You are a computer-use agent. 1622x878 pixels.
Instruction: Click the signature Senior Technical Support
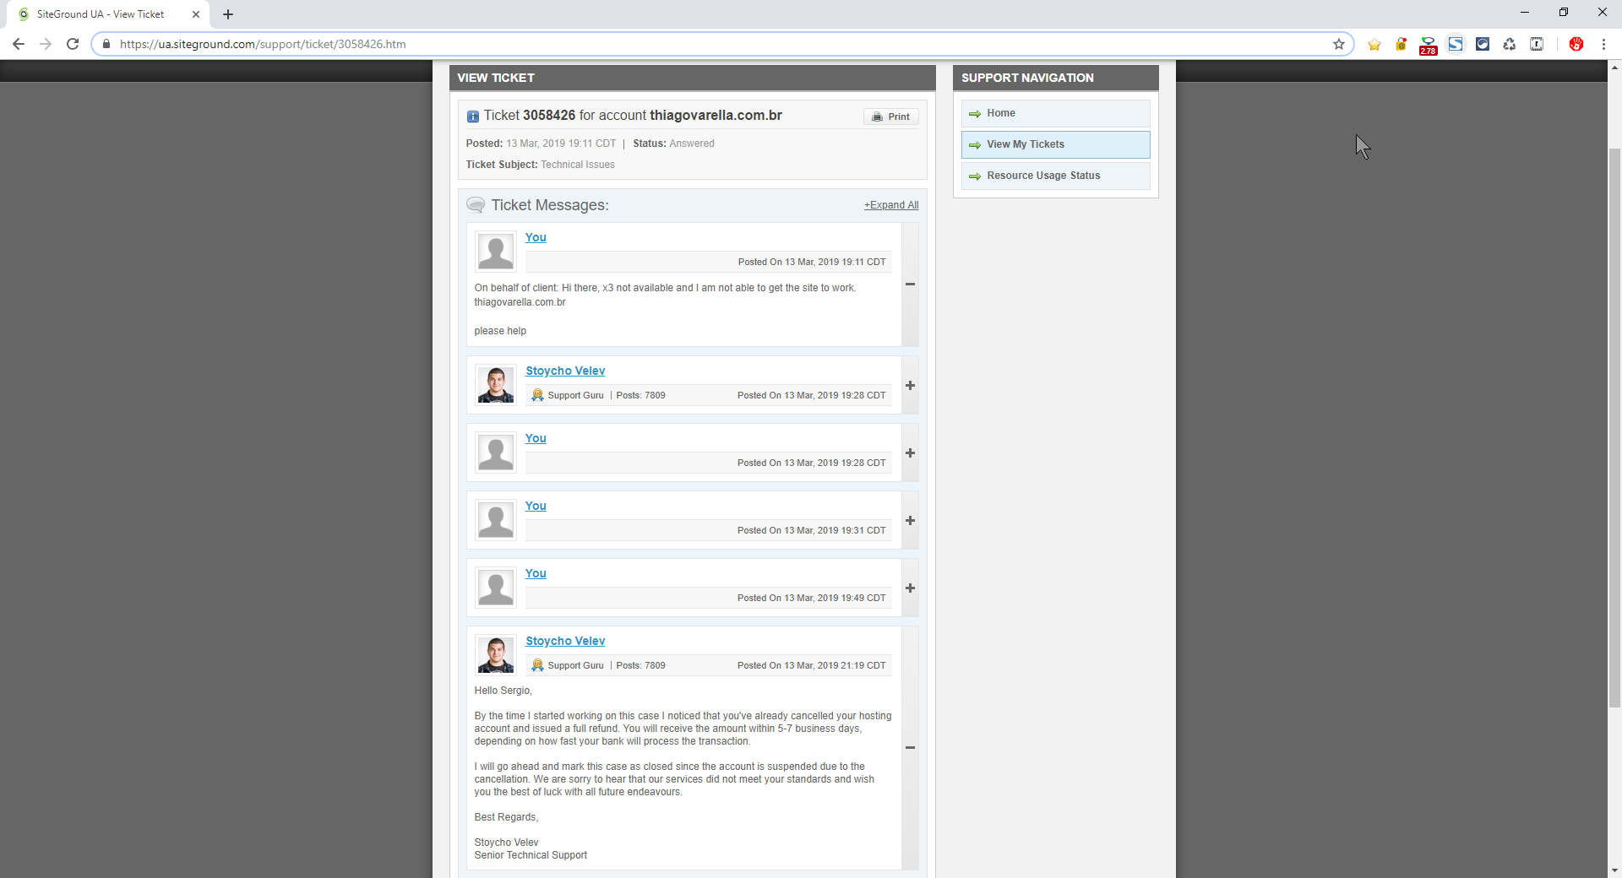[x=531, y=855]
